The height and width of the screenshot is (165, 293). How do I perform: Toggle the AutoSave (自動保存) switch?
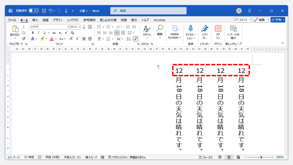pos(34,11)
